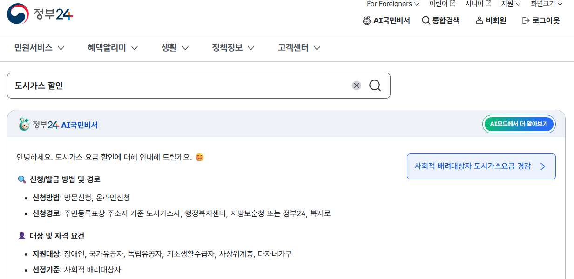574x279 pixels.
Task: Click into the 도시가스 할인 search field
Action: click(179, 86)
